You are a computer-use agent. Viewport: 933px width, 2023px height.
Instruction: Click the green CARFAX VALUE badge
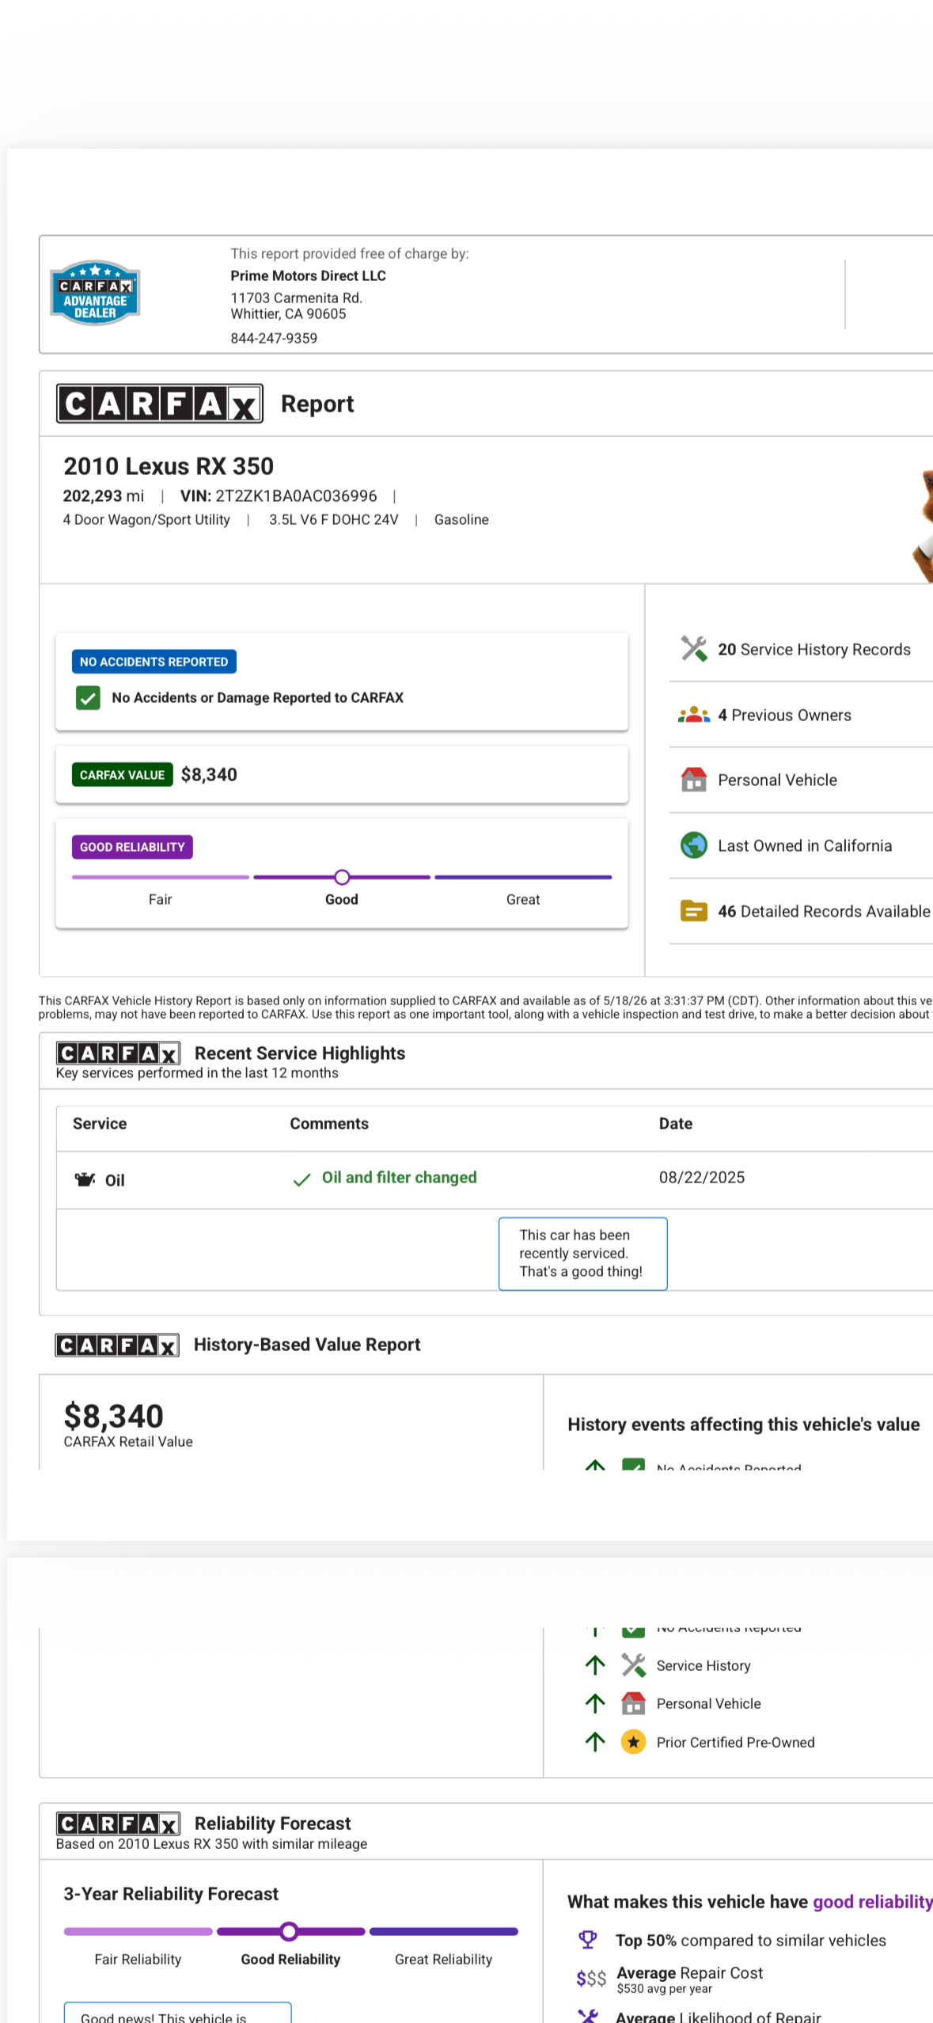122,775
